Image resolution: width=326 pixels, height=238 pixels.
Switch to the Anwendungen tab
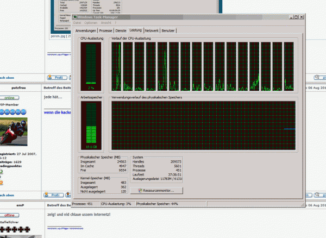[x=86, y=31]
